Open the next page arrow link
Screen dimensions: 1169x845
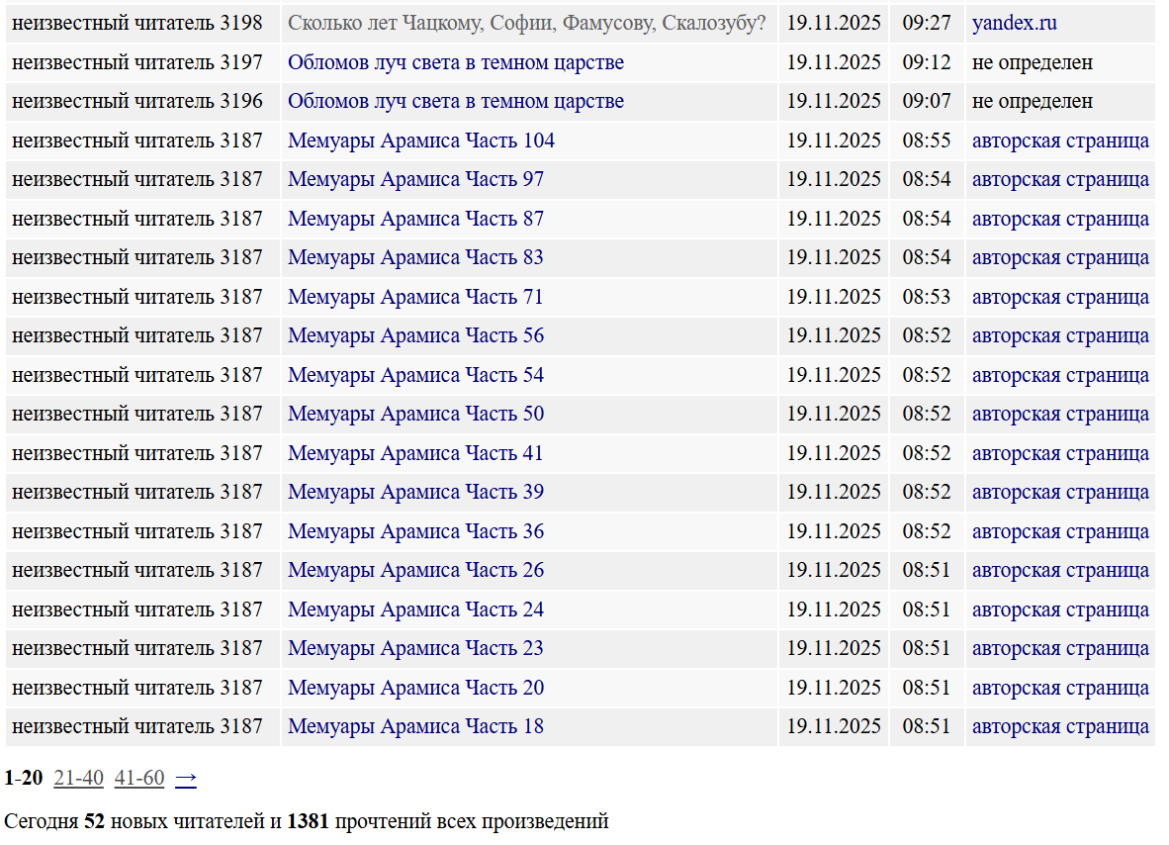[x=186, y=779]
